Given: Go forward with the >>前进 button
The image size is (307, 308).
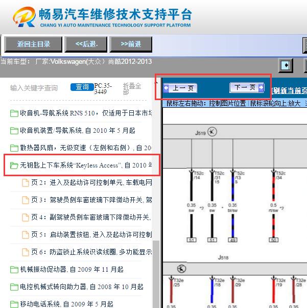Looking at the screenshot, I should click(131, 44).
